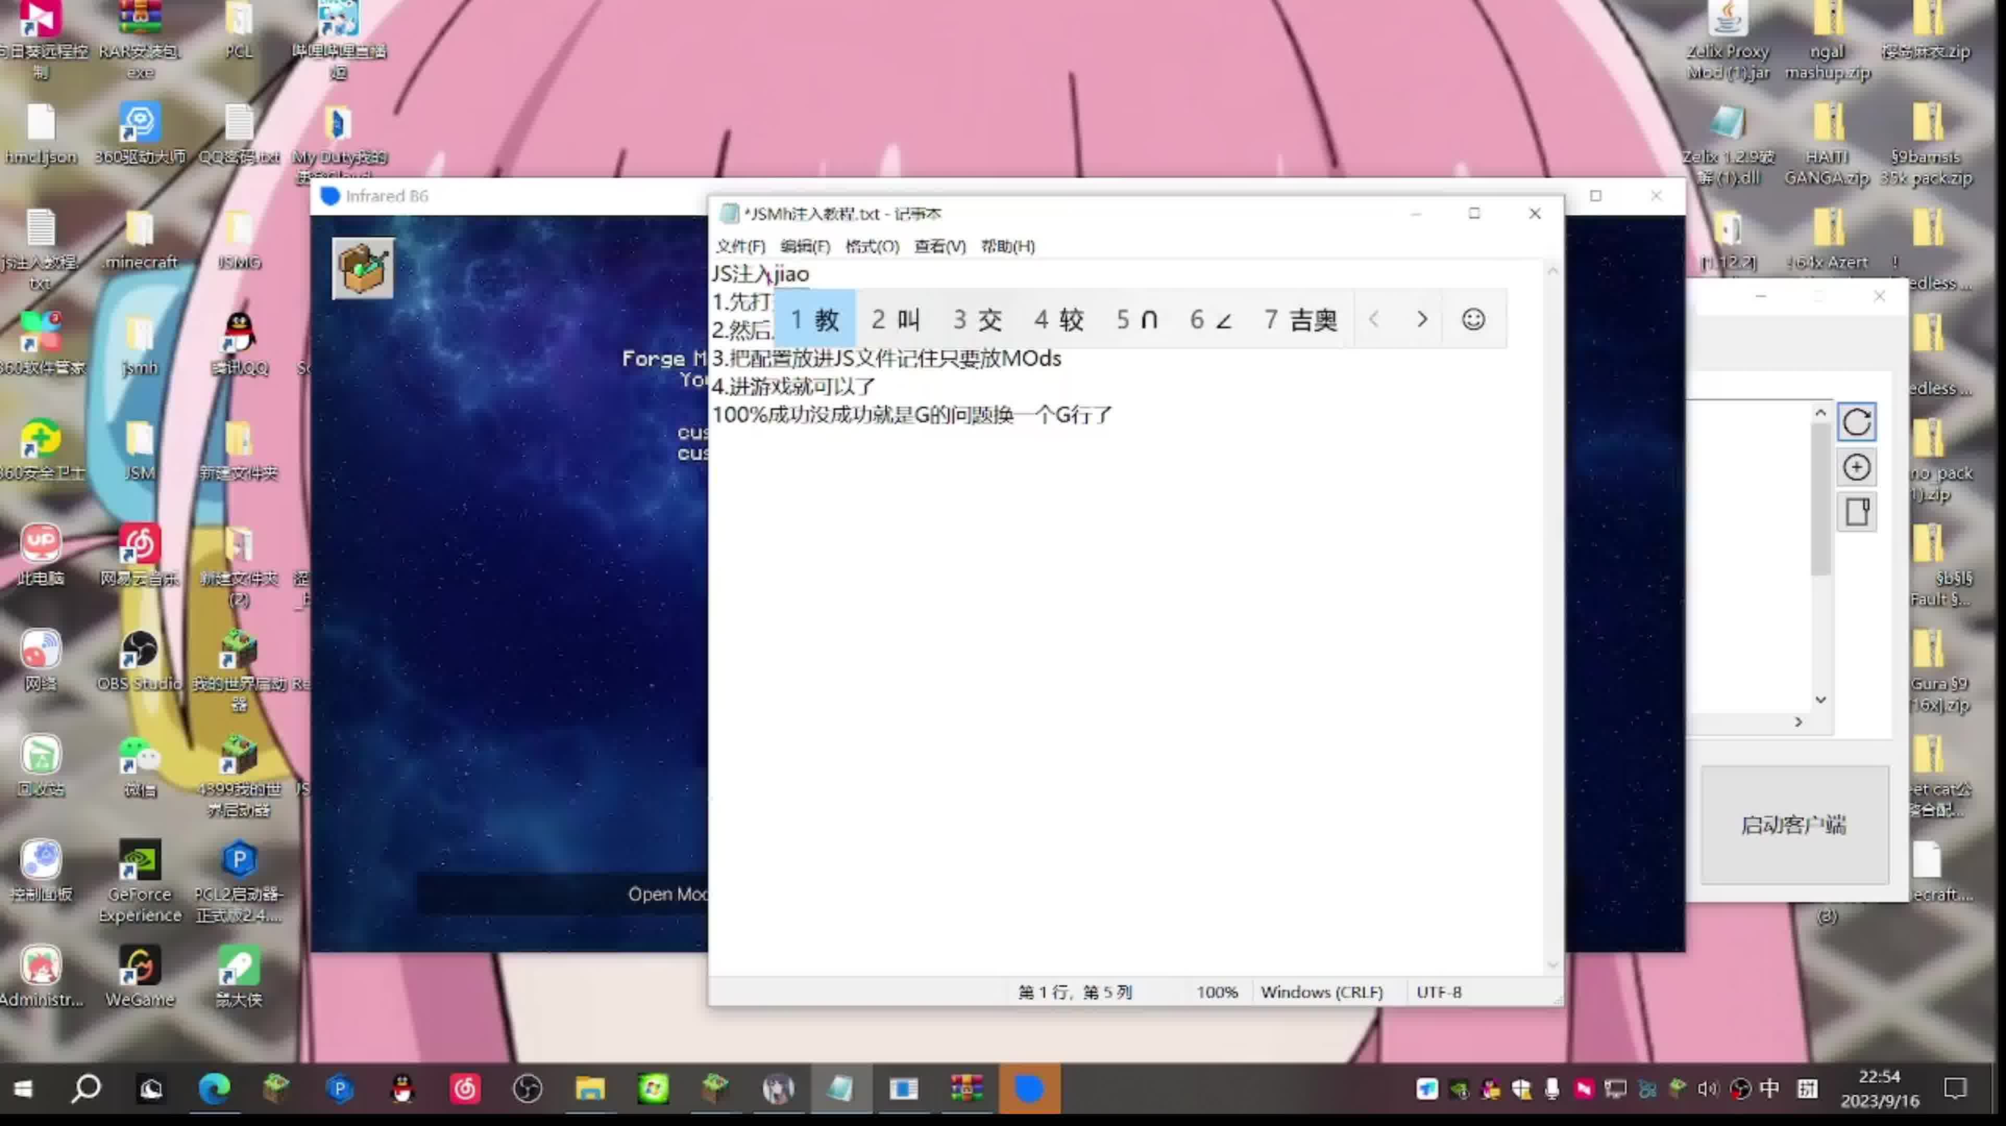The height and width of the screenshot is (1126, 2006).
Task: Choose IME candidate 7 吉奥
Action: tap(1301, 319)
